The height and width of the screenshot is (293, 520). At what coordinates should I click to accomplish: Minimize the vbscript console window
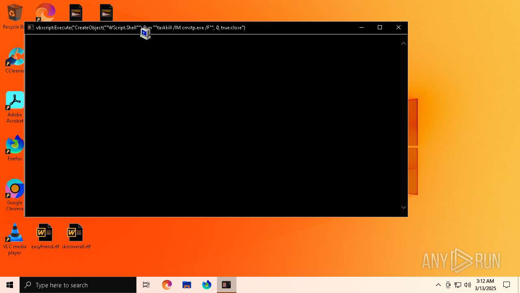pos(361,28)
